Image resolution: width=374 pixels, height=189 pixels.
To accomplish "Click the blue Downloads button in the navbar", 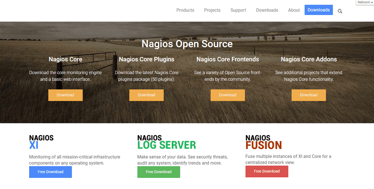I will (319, 10).
